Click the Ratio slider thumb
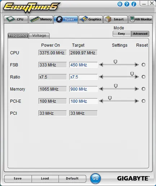The image size is (156, 186). (x=132, y=74)
